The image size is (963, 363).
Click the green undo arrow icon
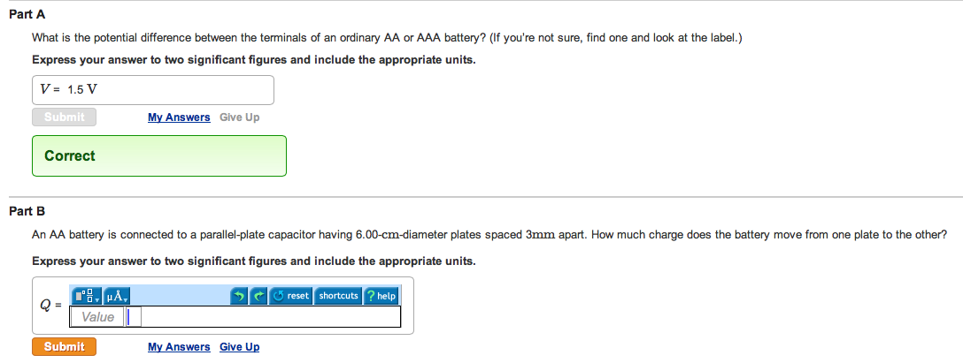[x=239, y=296]
